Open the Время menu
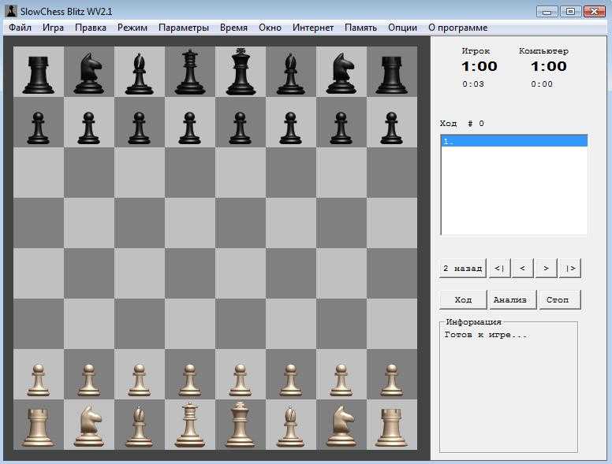This screenshot has width=612, height=464. (x=233, y=28)
